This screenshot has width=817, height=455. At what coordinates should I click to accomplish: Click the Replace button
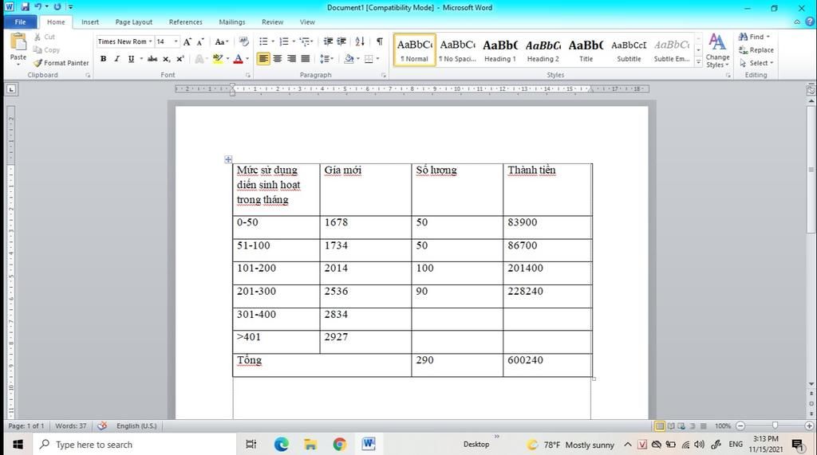pyautogui.click(x=756, y=50)
